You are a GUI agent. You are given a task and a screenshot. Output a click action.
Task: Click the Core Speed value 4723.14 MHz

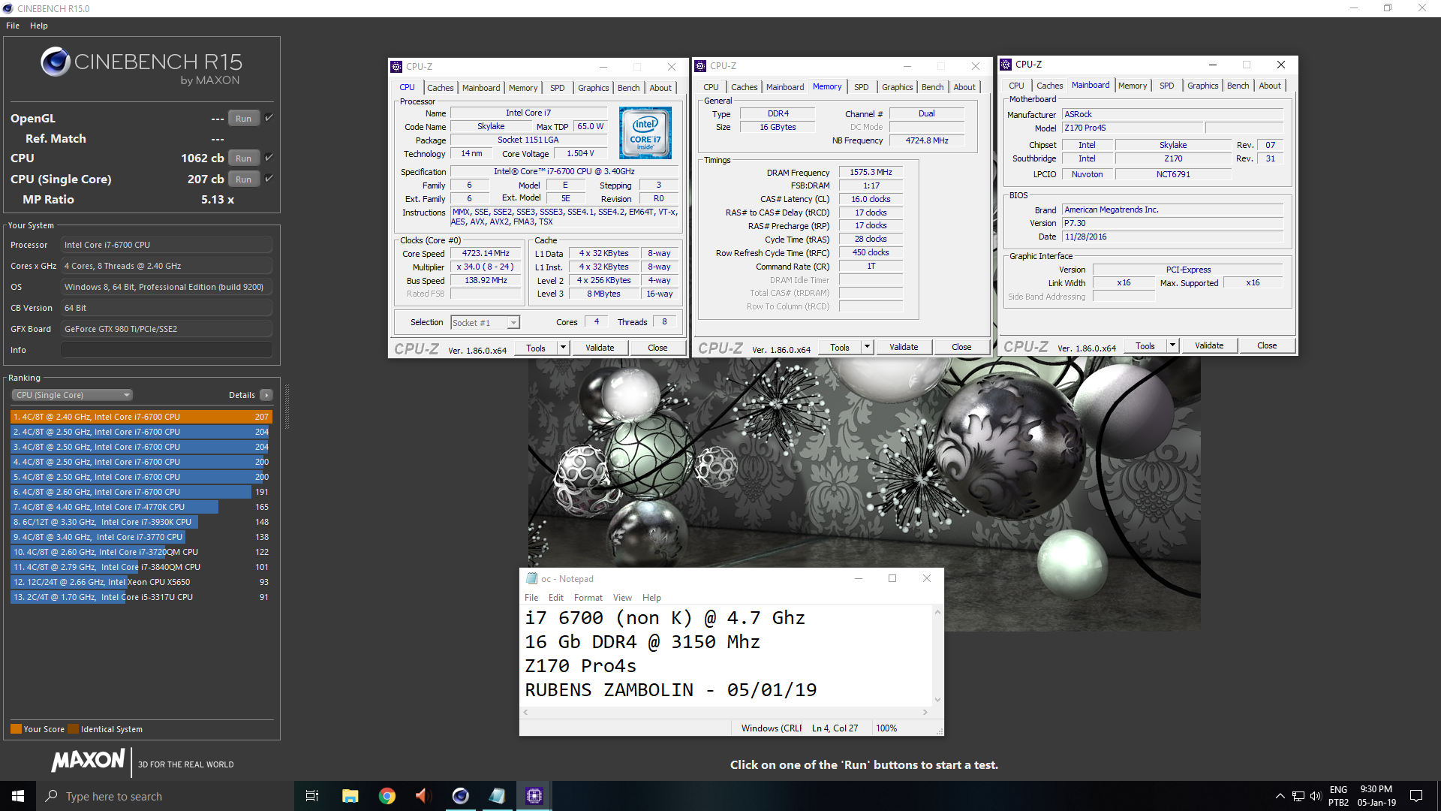click(x=486, y=254)
